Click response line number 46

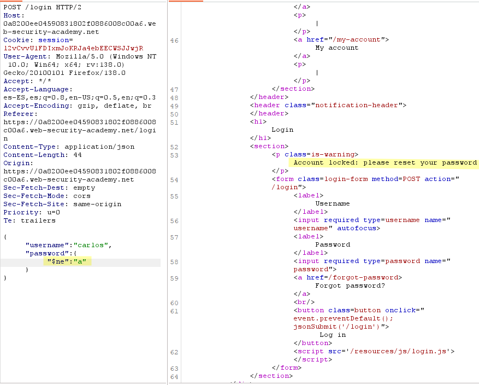[x=174, y=40]
